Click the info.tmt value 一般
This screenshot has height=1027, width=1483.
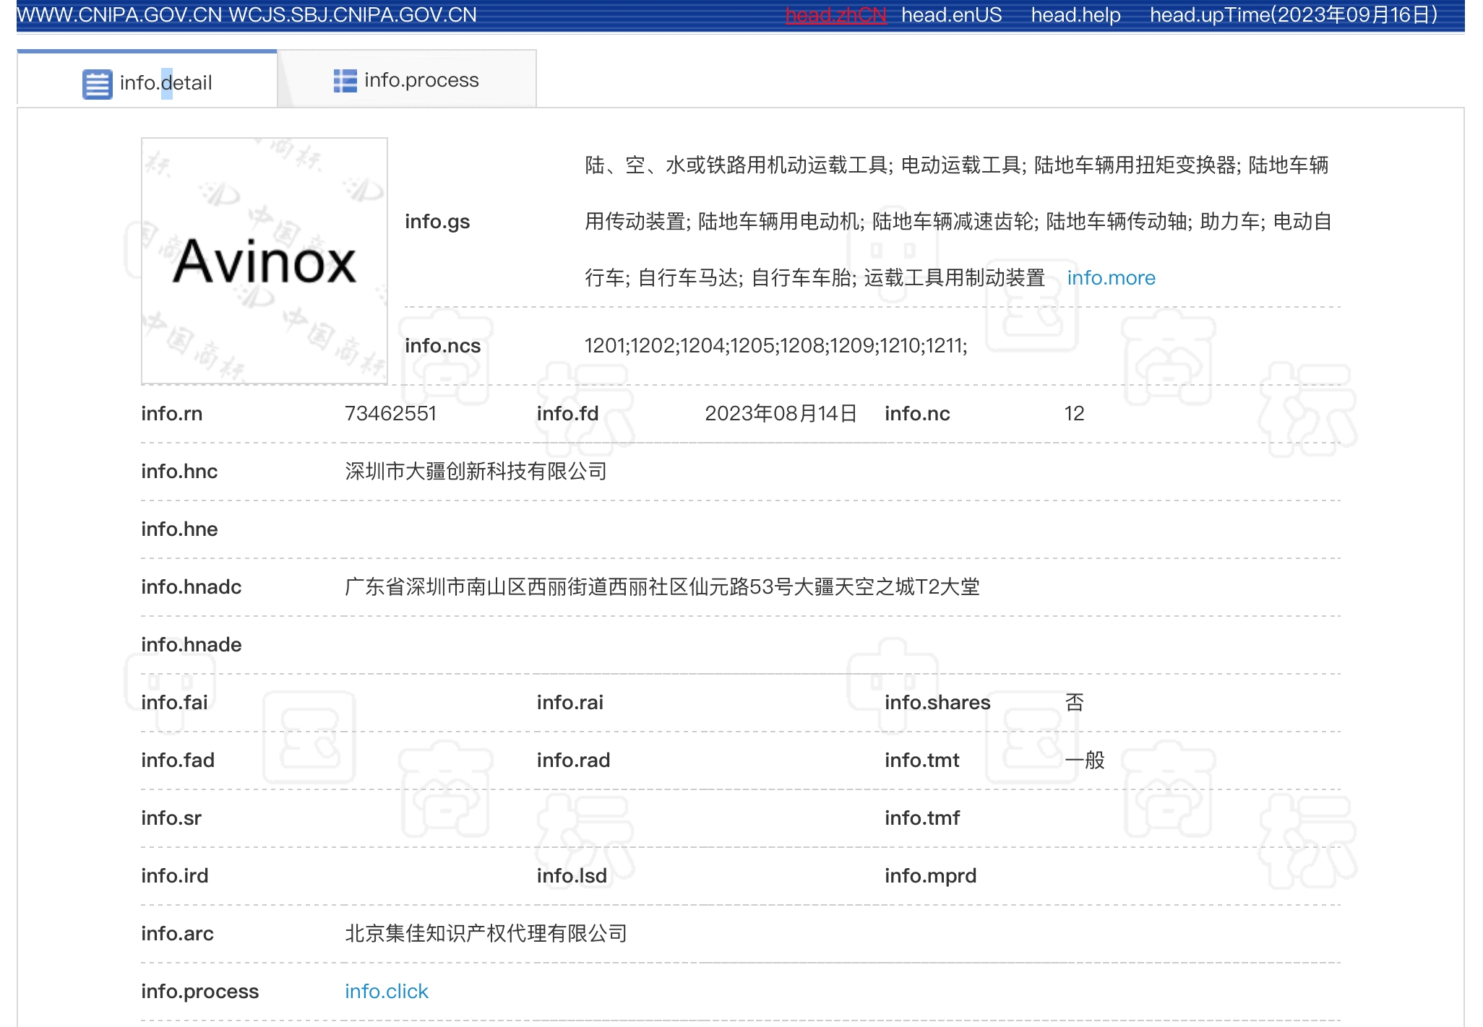[x=1084, y=760]
